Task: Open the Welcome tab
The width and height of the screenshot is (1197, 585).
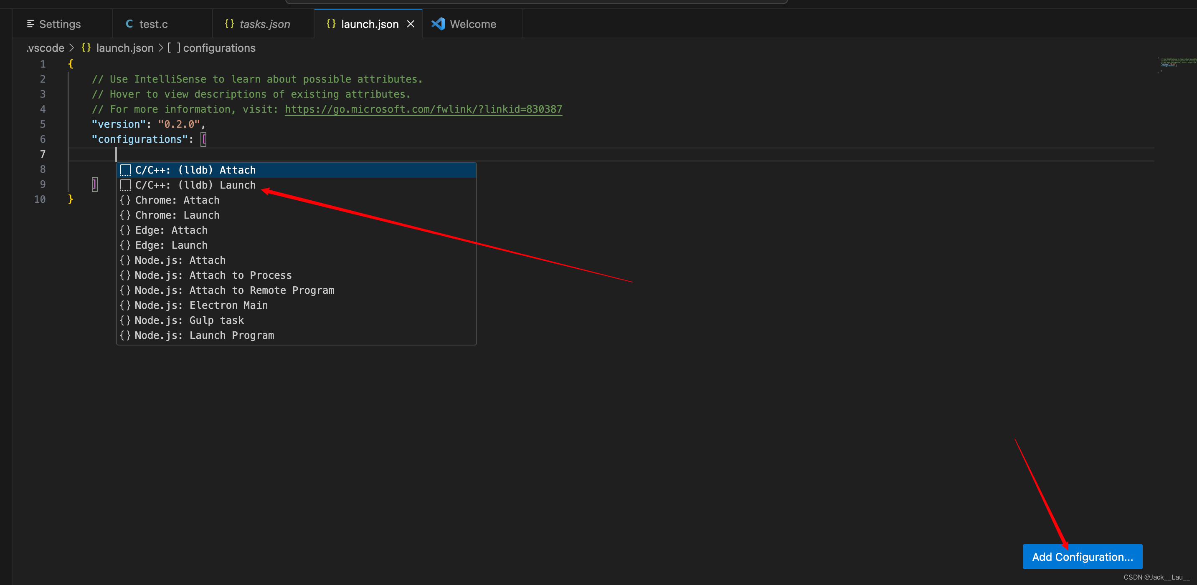Action: click(x=472, y=24)
